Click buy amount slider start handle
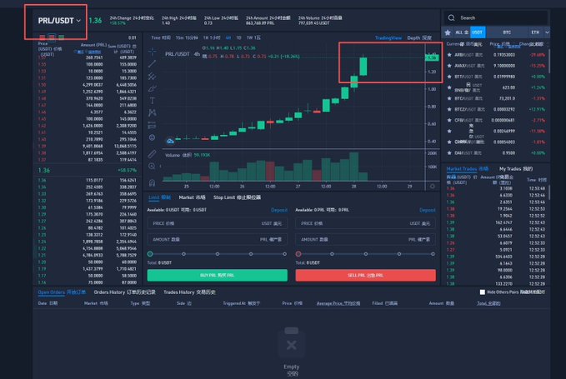 [150, 254]
